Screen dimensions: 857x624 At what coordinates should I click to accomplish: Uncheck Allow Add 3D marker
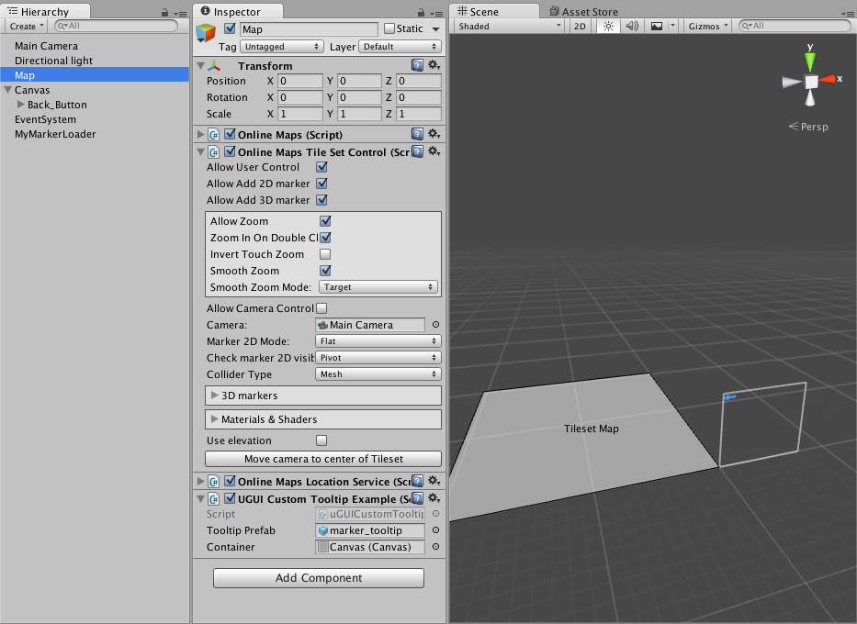point(321,200)
